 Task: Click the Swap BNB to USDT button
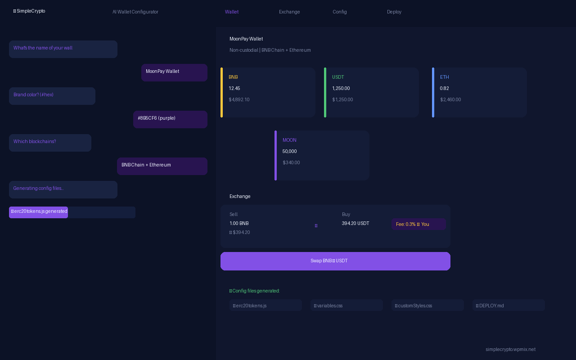[x=335, y=261]
